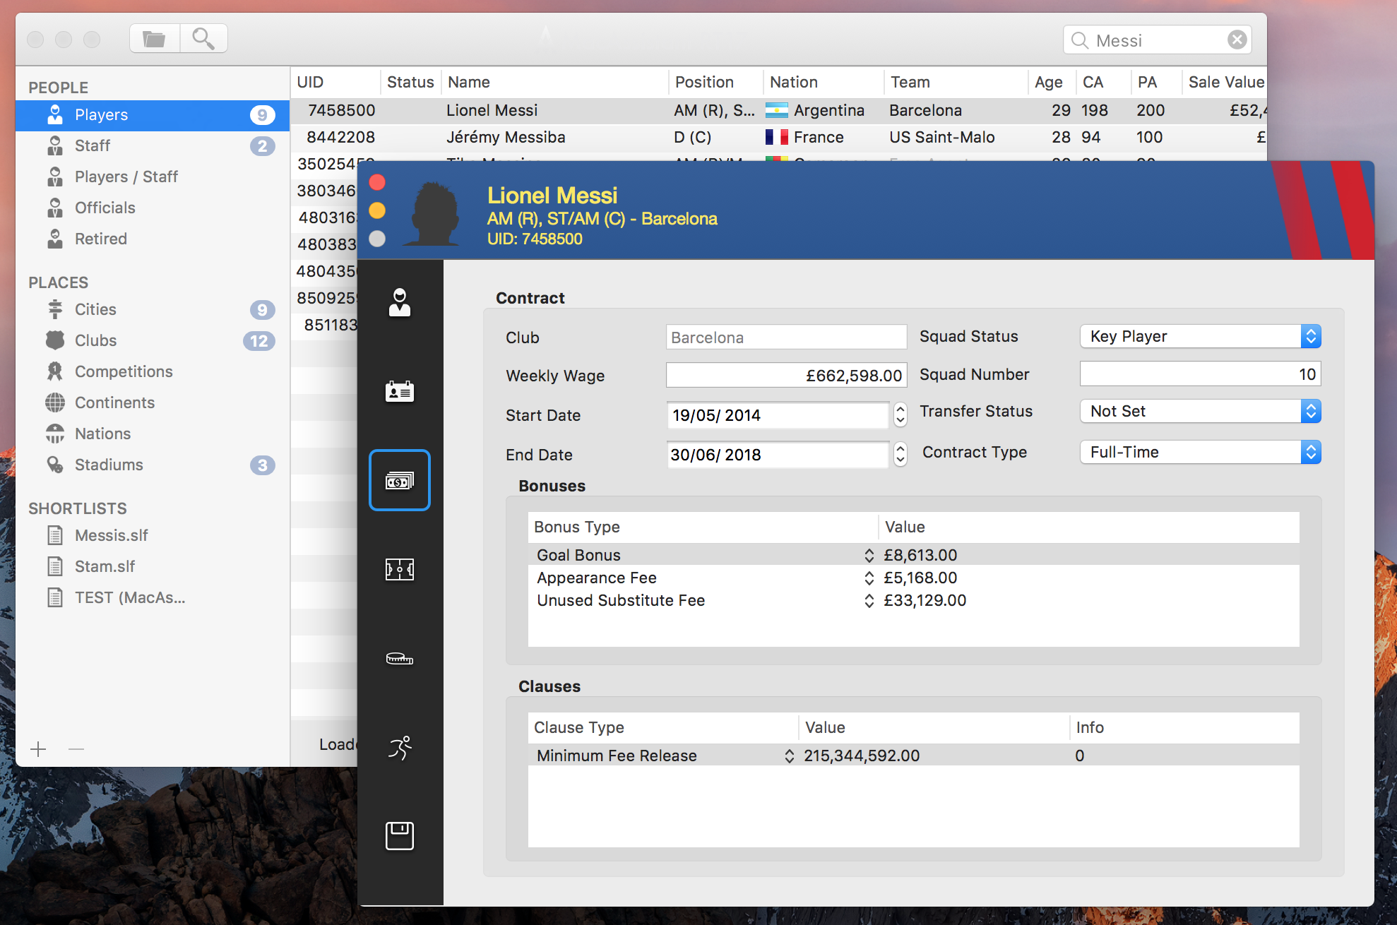Image resolution: width=1397 pixels, height=925 pixels.
Task: Click the Squad Number input field
Action: [1201, 374]
